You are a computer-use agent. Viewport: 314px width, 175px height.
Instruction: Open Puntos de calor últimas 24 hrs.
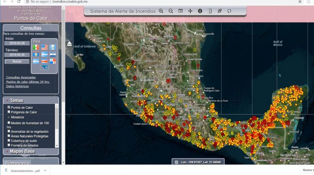pyautogui.click(x=27, y=82)
